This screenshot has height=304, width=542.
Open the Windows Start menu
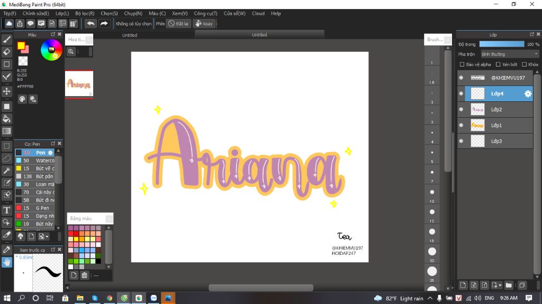pos(6,298)
